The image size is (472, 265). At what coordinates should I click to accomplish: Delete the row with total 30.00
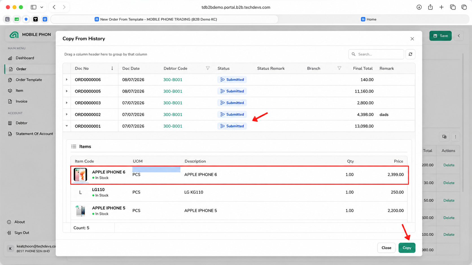pos(449,183)
